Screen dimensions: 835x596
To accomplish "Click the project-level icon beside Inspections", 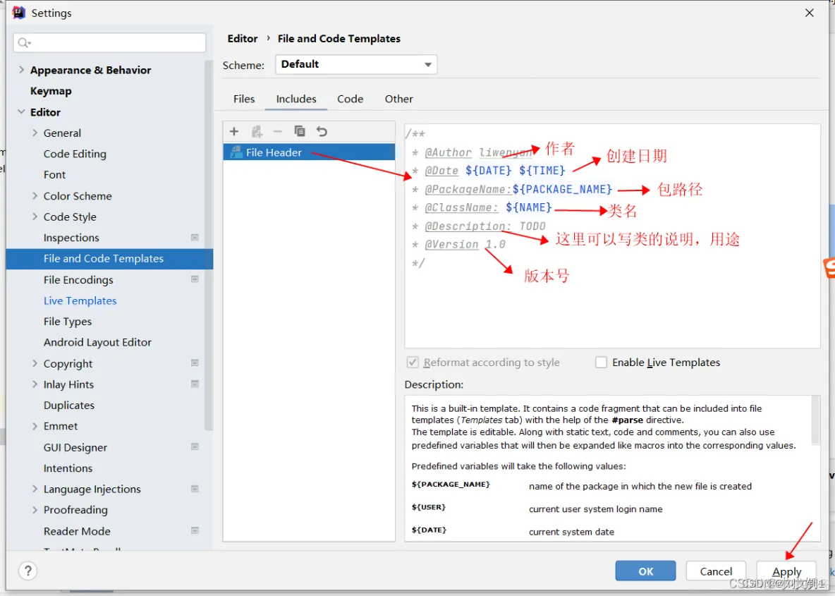I will tap(195, 238).
